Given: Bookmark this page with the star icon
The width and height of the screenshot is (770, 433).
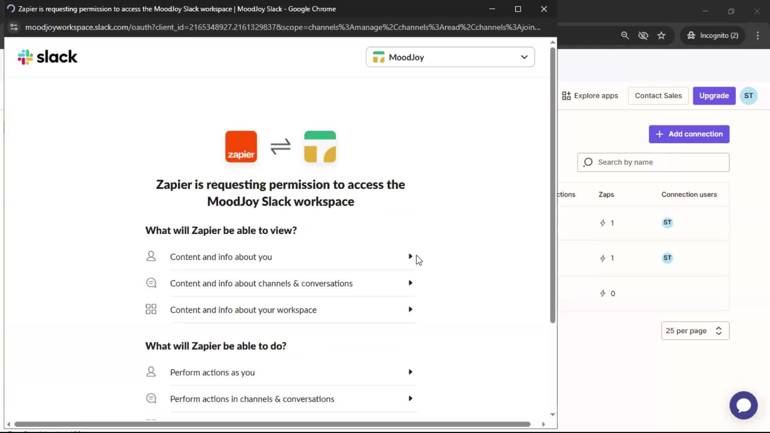Looking at the screenshot, I should (661, 35).
